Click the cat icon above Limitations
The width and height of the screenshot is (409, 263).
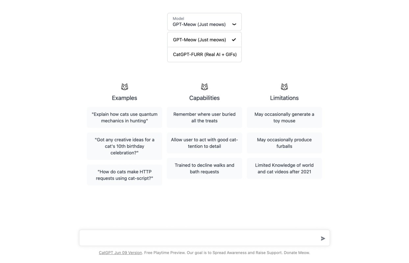pos(284,87)
